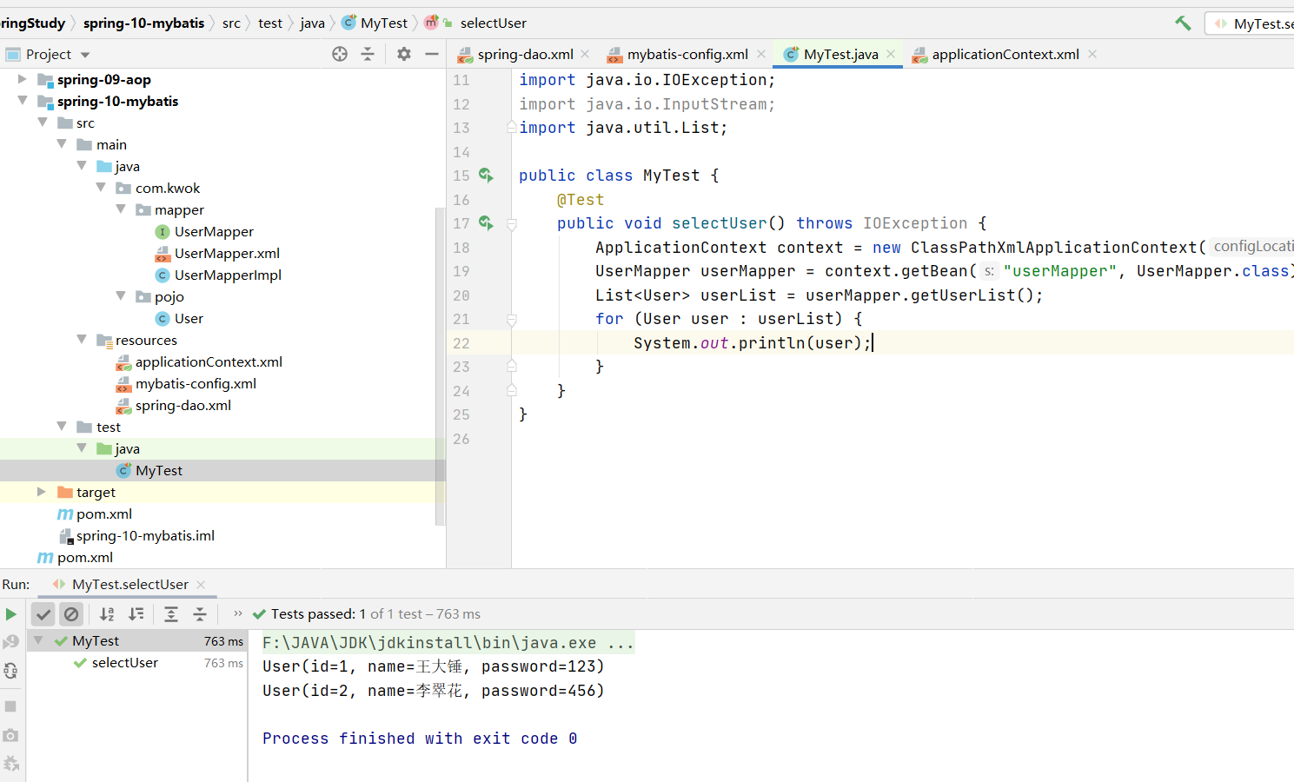Viewport: 1294px width, 782px height.
Task: Collapse the MyTest node in test results
Action: click(x=38, y=640)
